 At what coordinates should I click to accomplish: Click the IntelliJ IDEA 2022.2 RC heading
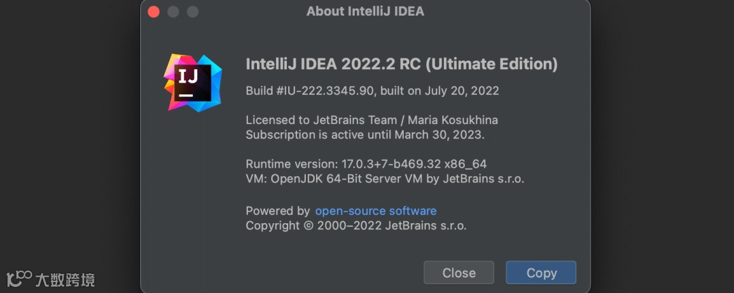coord(401,64)
